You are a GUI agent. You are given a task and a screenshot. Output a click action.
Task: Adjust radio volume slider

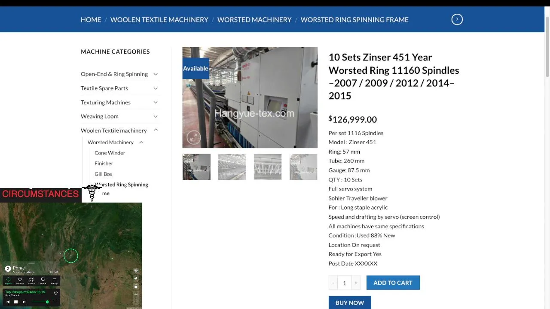tap(40, 302)
